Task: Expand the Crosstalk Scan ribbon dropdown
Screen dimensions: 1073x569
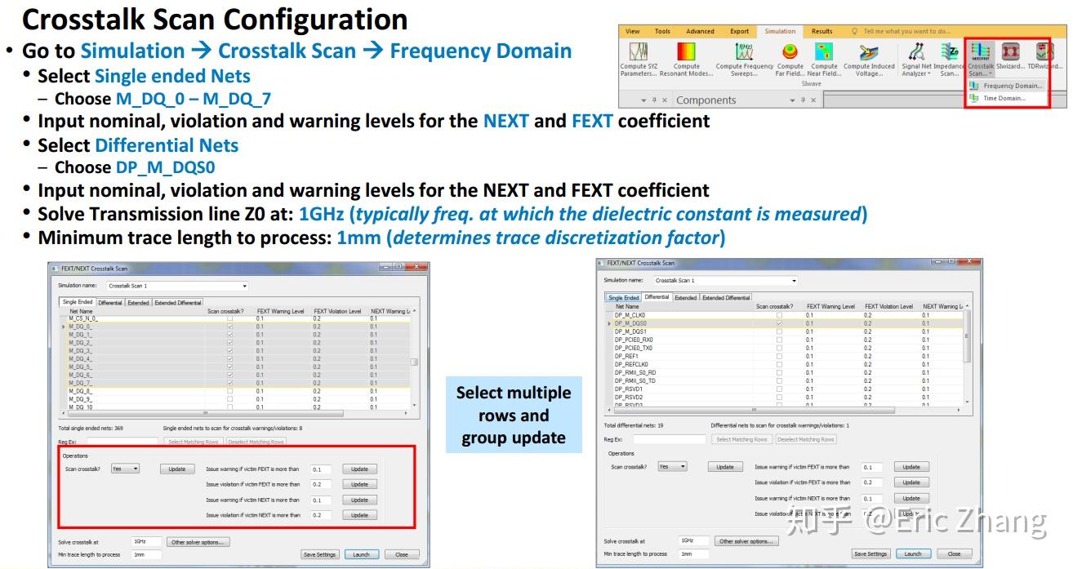Action: pyautogui.click(x=981, y=60)
